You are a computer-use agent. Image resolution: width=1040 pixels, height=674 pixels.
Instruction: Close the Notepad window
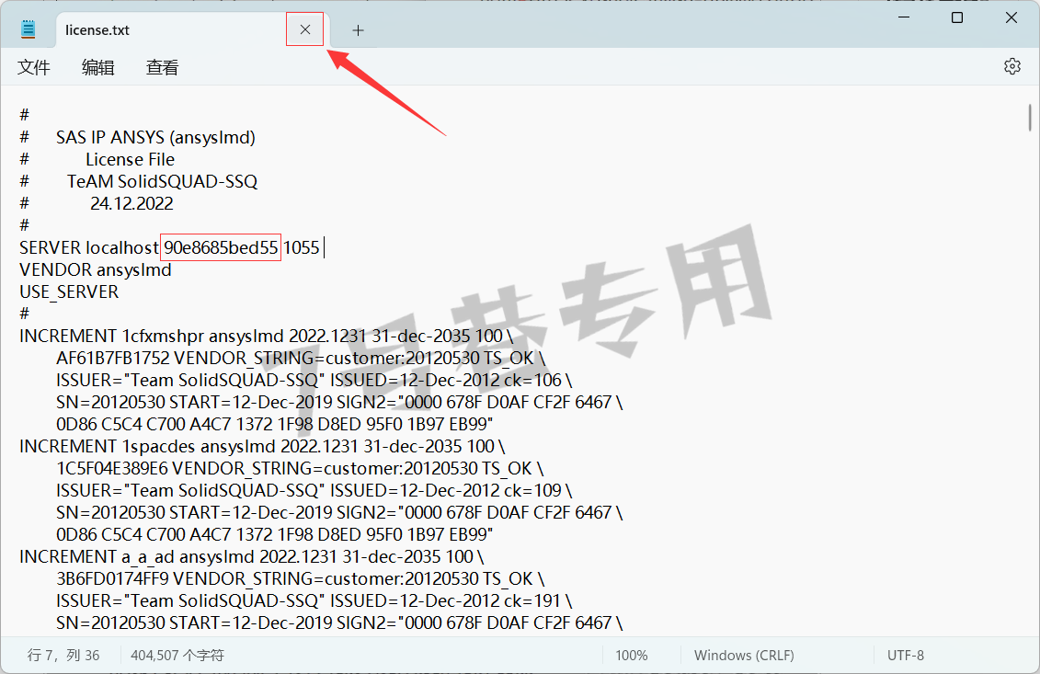point(1011,17)
